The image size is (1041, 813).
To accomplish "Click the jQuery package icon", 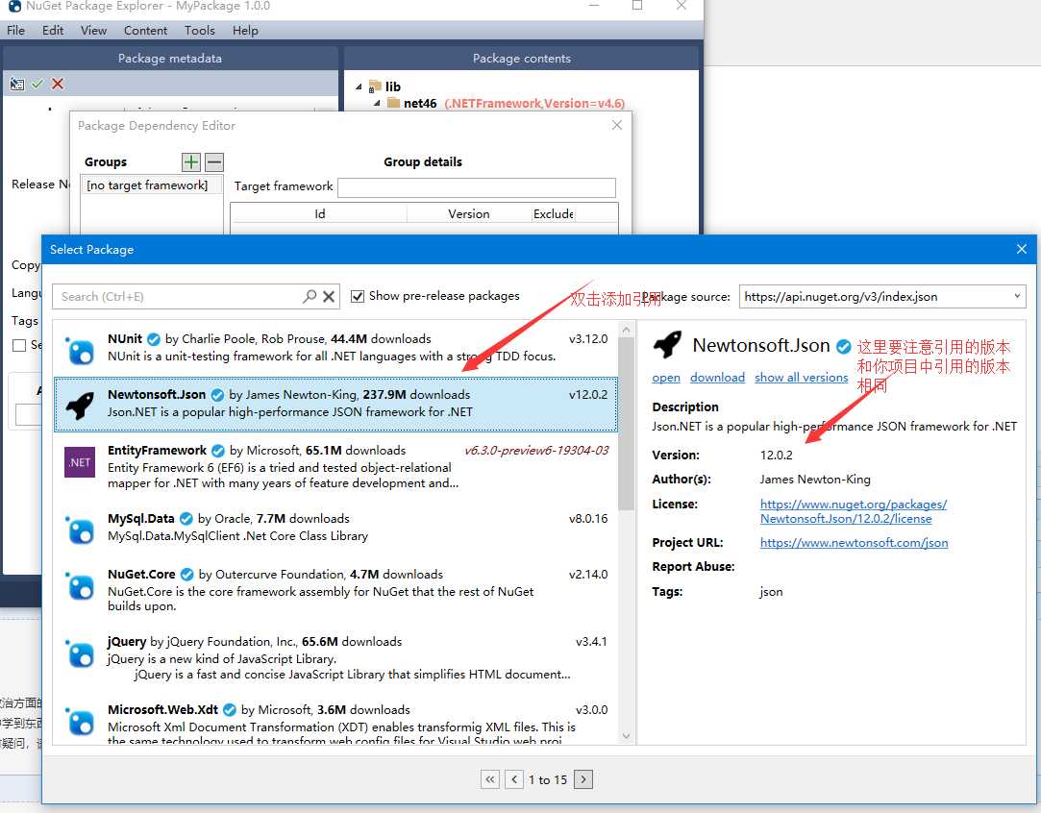I will [x=80, y=653].
